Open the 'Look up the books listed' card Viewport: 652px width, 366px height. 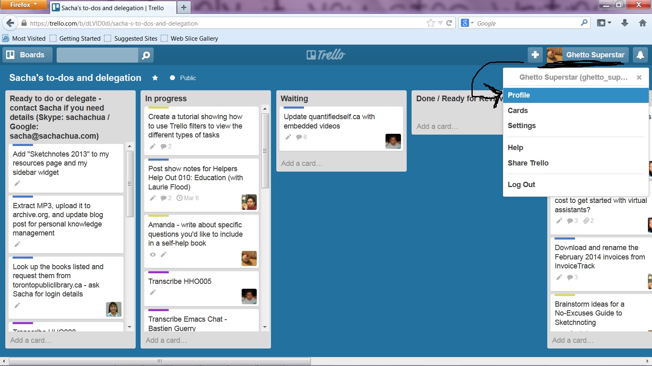pos(66,288)
